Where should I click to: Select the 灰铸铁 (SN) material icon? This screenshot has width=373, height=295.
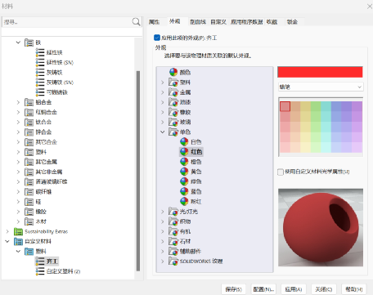[40, 83]
